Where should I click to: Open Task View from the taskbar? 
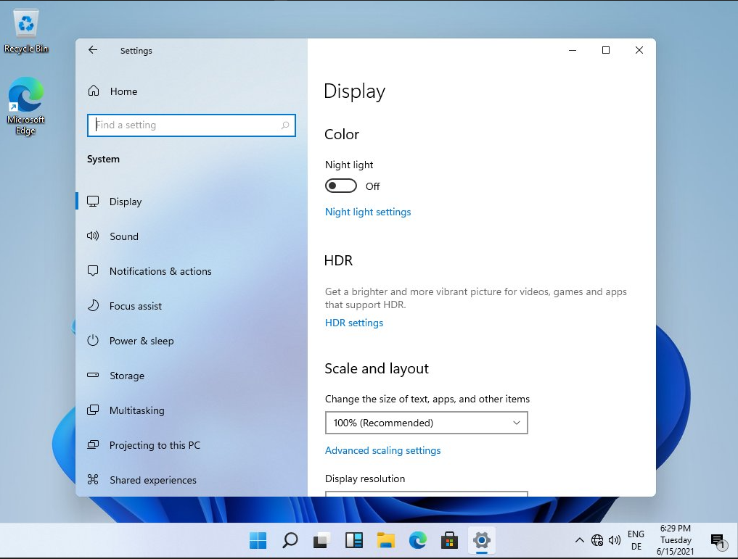point(322,540)
